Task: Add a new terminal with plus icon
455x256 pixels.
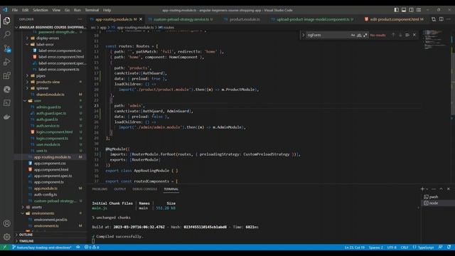Action: [x=422, y=189]
